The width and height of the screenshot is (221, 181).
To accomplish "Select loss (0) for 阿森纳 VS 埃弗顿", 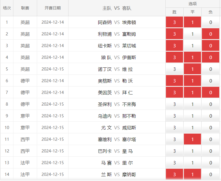I will [210, 22].
